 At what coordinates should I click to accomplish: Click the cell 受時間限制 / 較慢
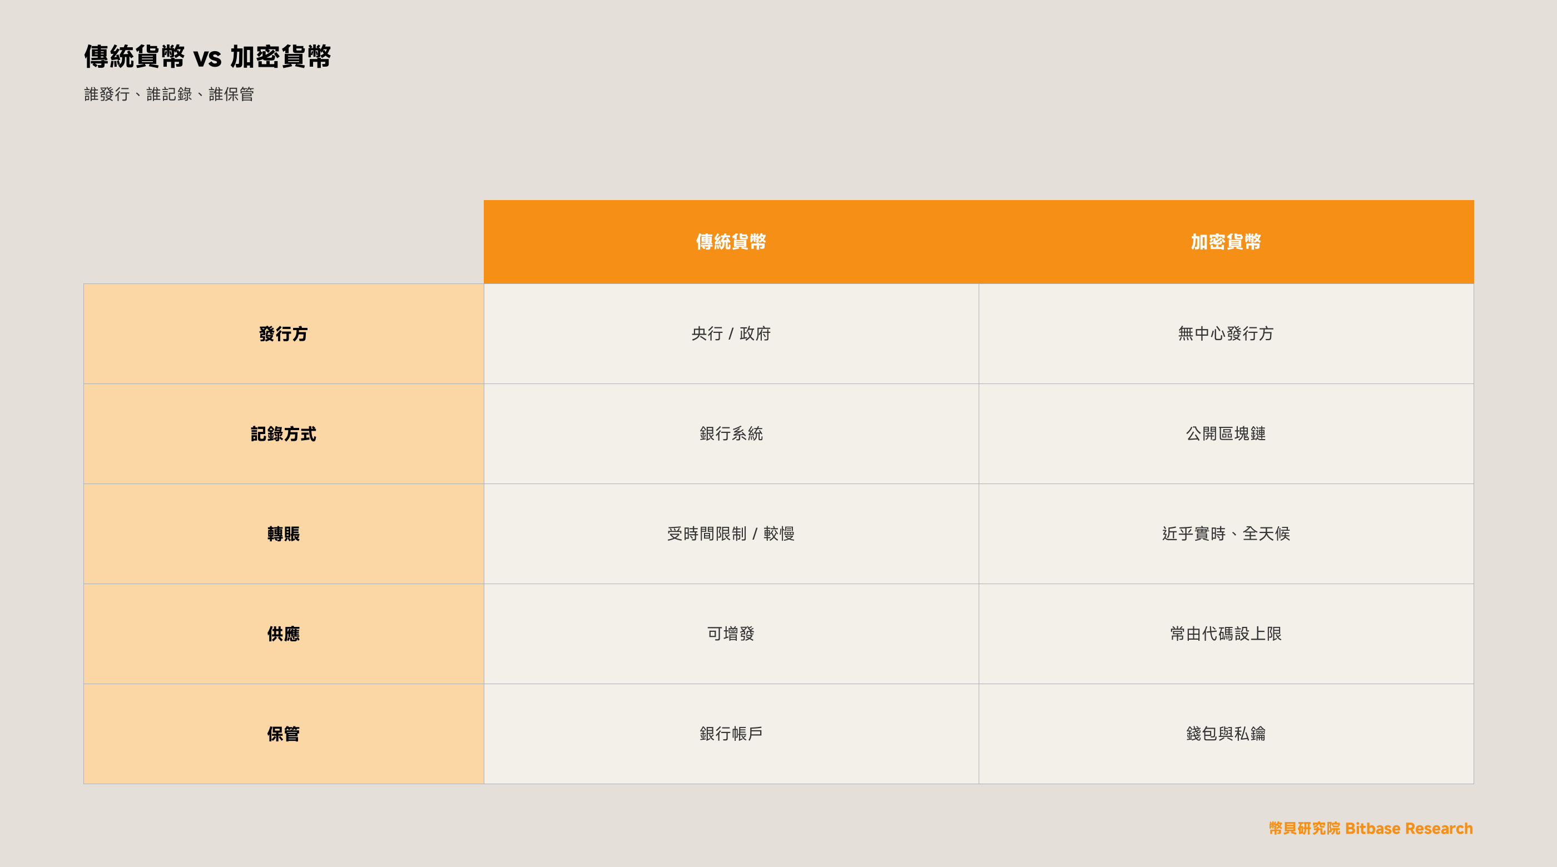click(731, 534)
